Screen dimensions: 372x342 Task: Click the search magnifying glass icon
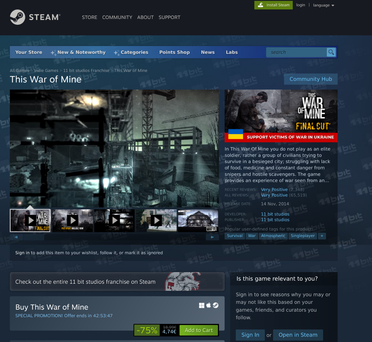coord(331,52)
